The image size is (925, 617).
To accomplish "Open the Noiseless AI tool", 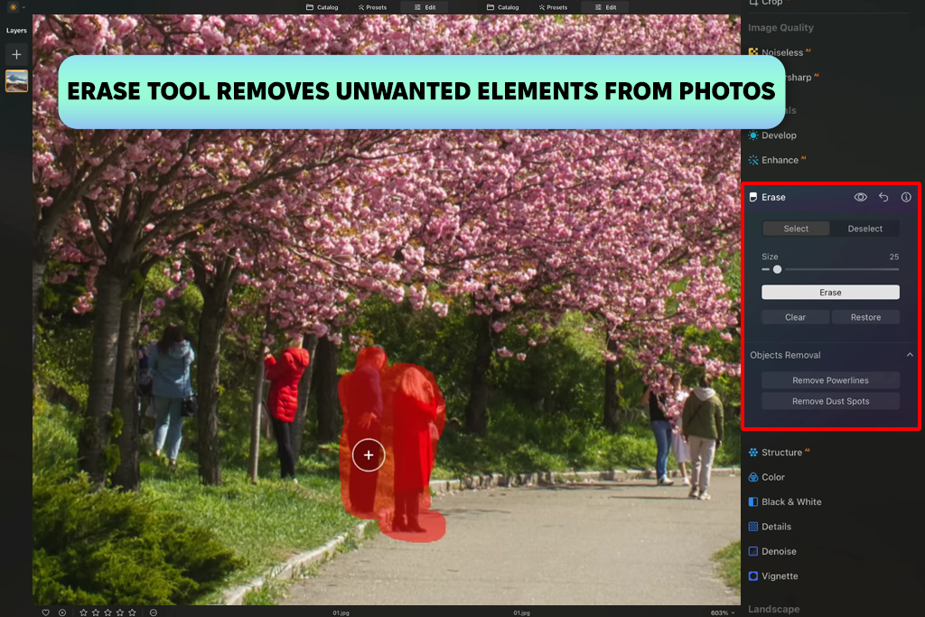I will (782, 52).
